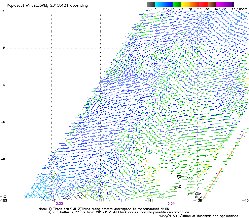
Task: Click the latitude axis label '-10'
Action: [x=3, y=197]
